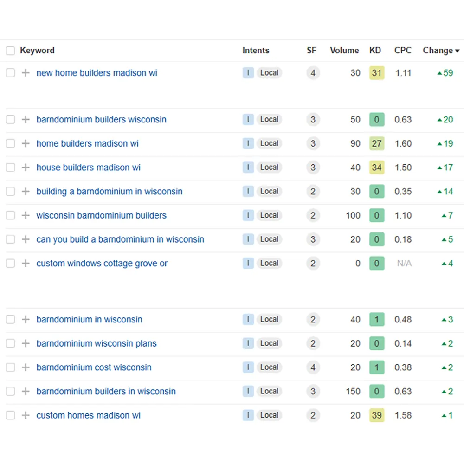
Task: Open the 'can you build a barndominium in wisconsin' link
Action: [x=120, y=239]
